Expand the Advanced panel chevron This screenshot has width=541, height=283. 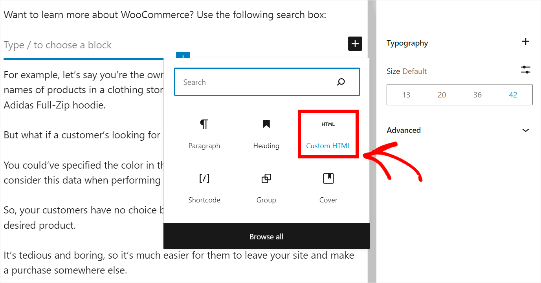526,130
